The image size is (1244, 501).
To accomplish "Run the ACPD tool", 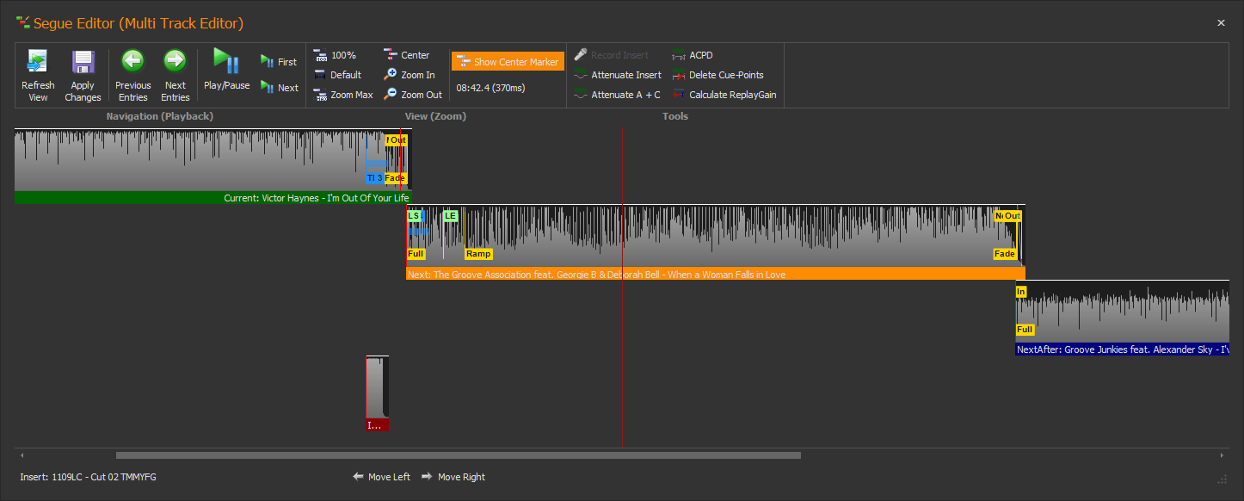I will click(693, 55).
